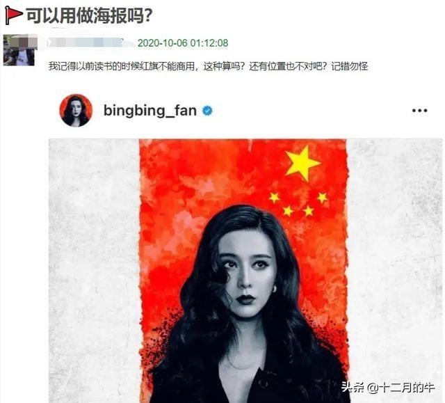Viewport: 445px width, 403px height.
Task: Click the white textured left margin of the poster
Action: [94, 270]
